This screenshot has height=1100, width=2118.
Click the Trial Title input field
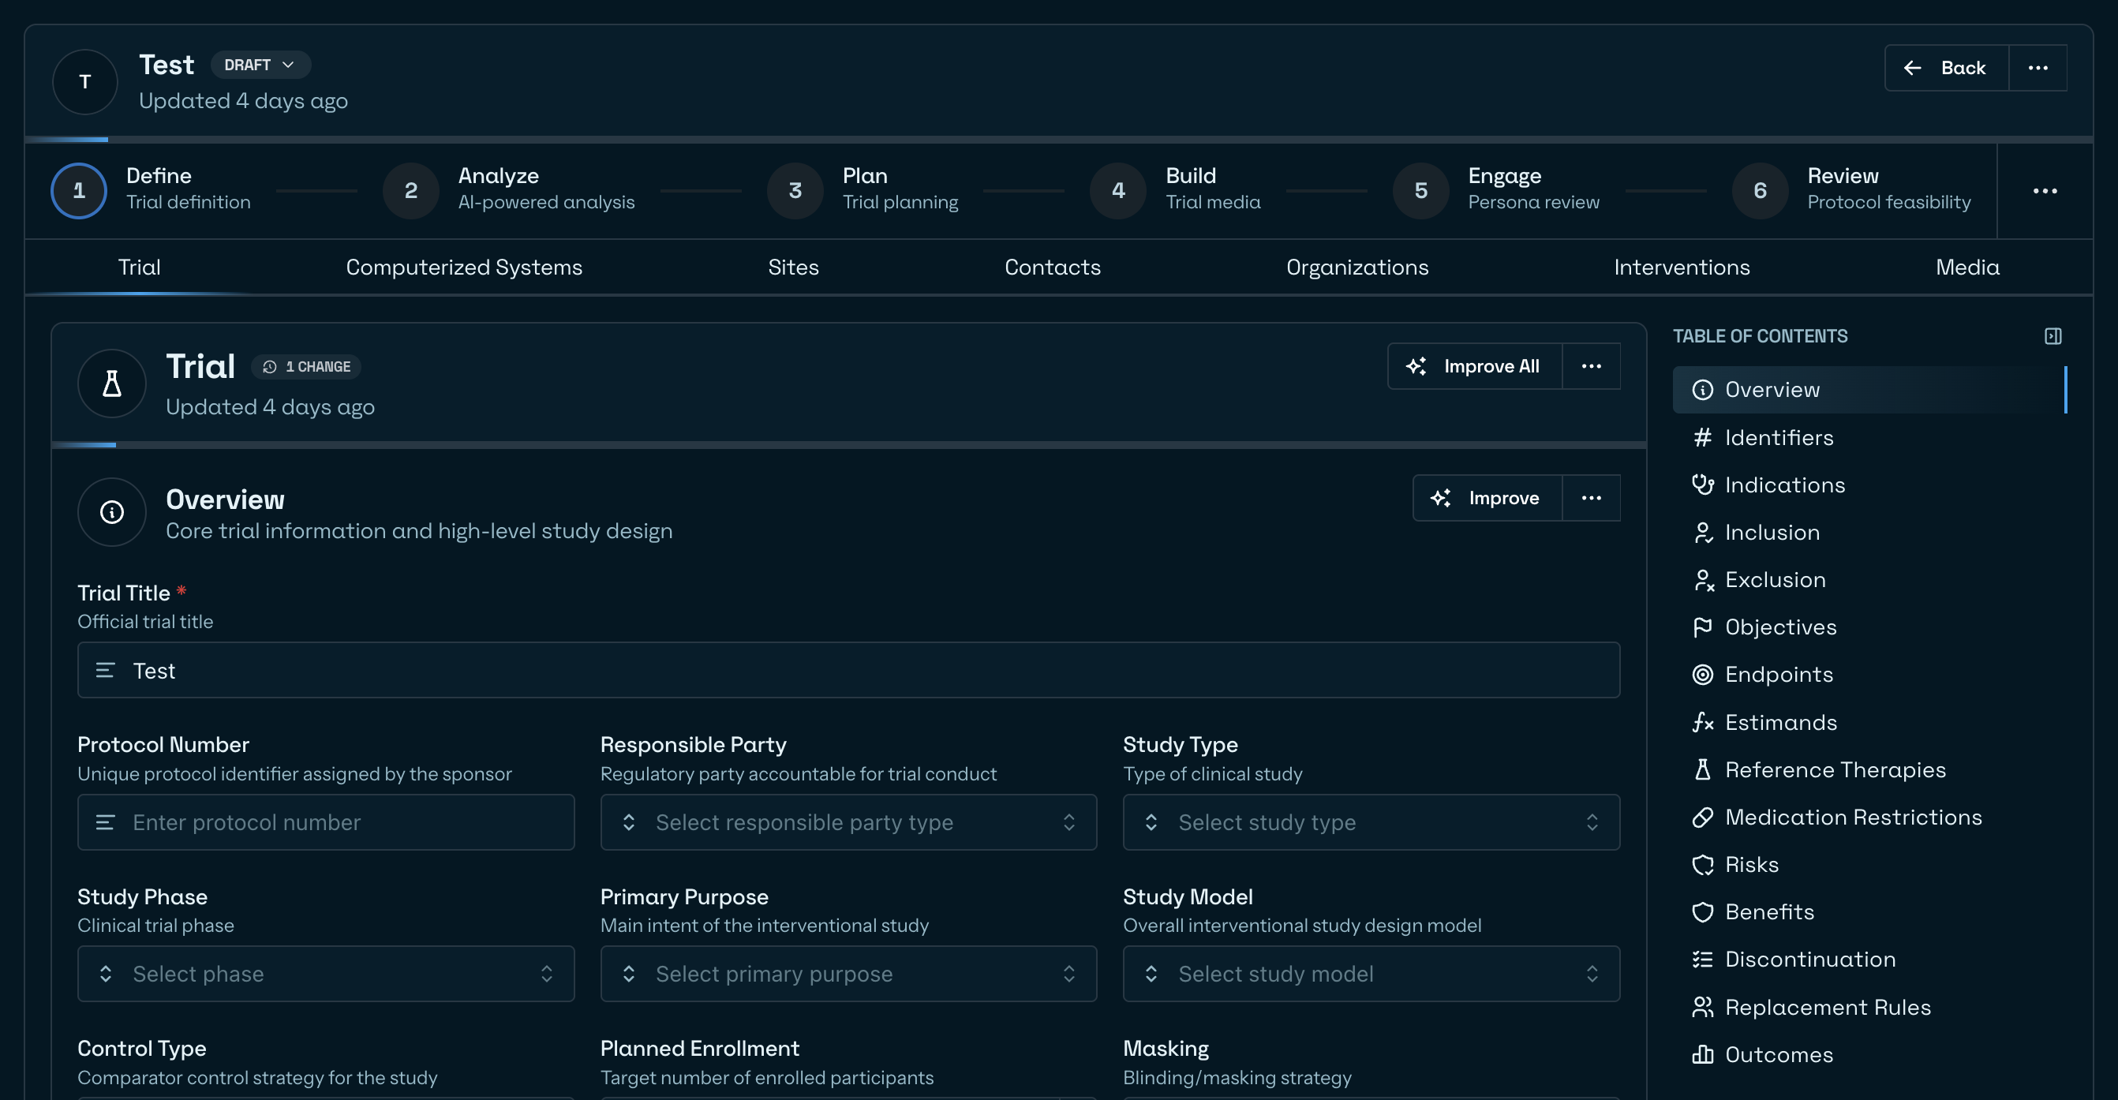848,671
